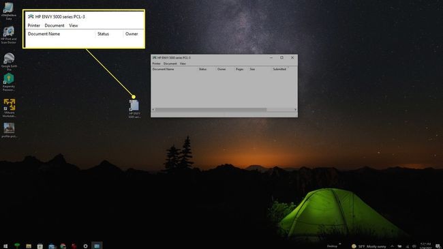Select the Google Earth Pro desktop icon
The image size is (443, 249).
(x=9, y=61)
